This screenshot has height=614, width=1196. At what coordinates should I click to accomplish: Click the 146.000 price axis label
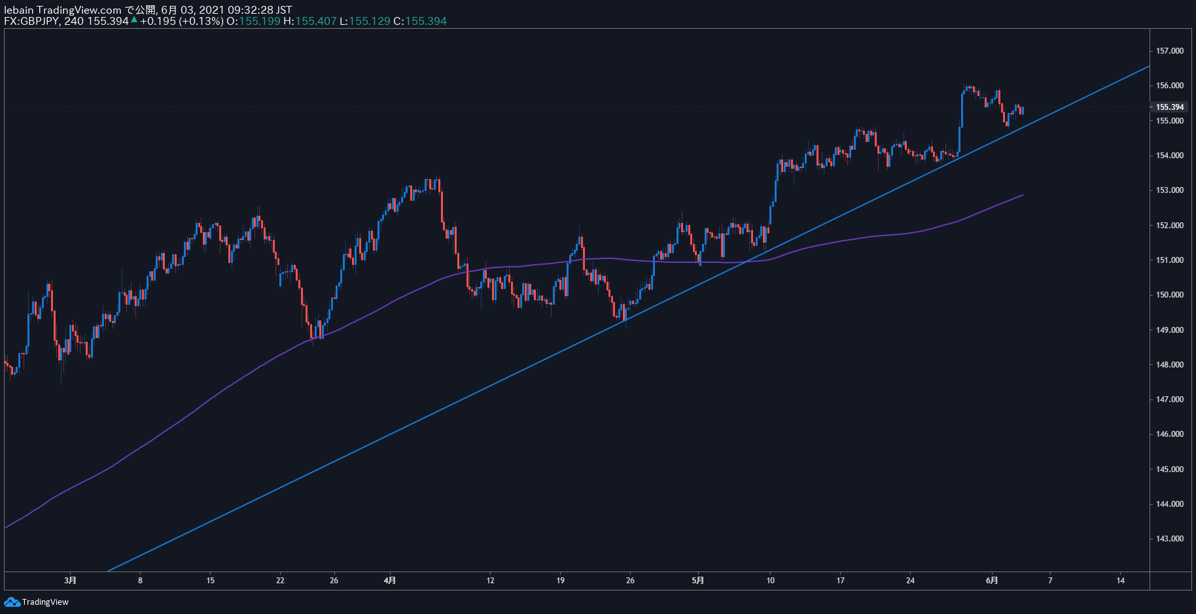[x=1170, y=434]
